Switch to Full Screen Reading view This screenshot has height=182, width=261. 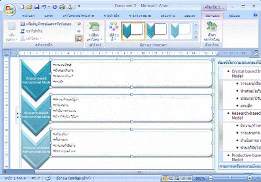point(171,179)
